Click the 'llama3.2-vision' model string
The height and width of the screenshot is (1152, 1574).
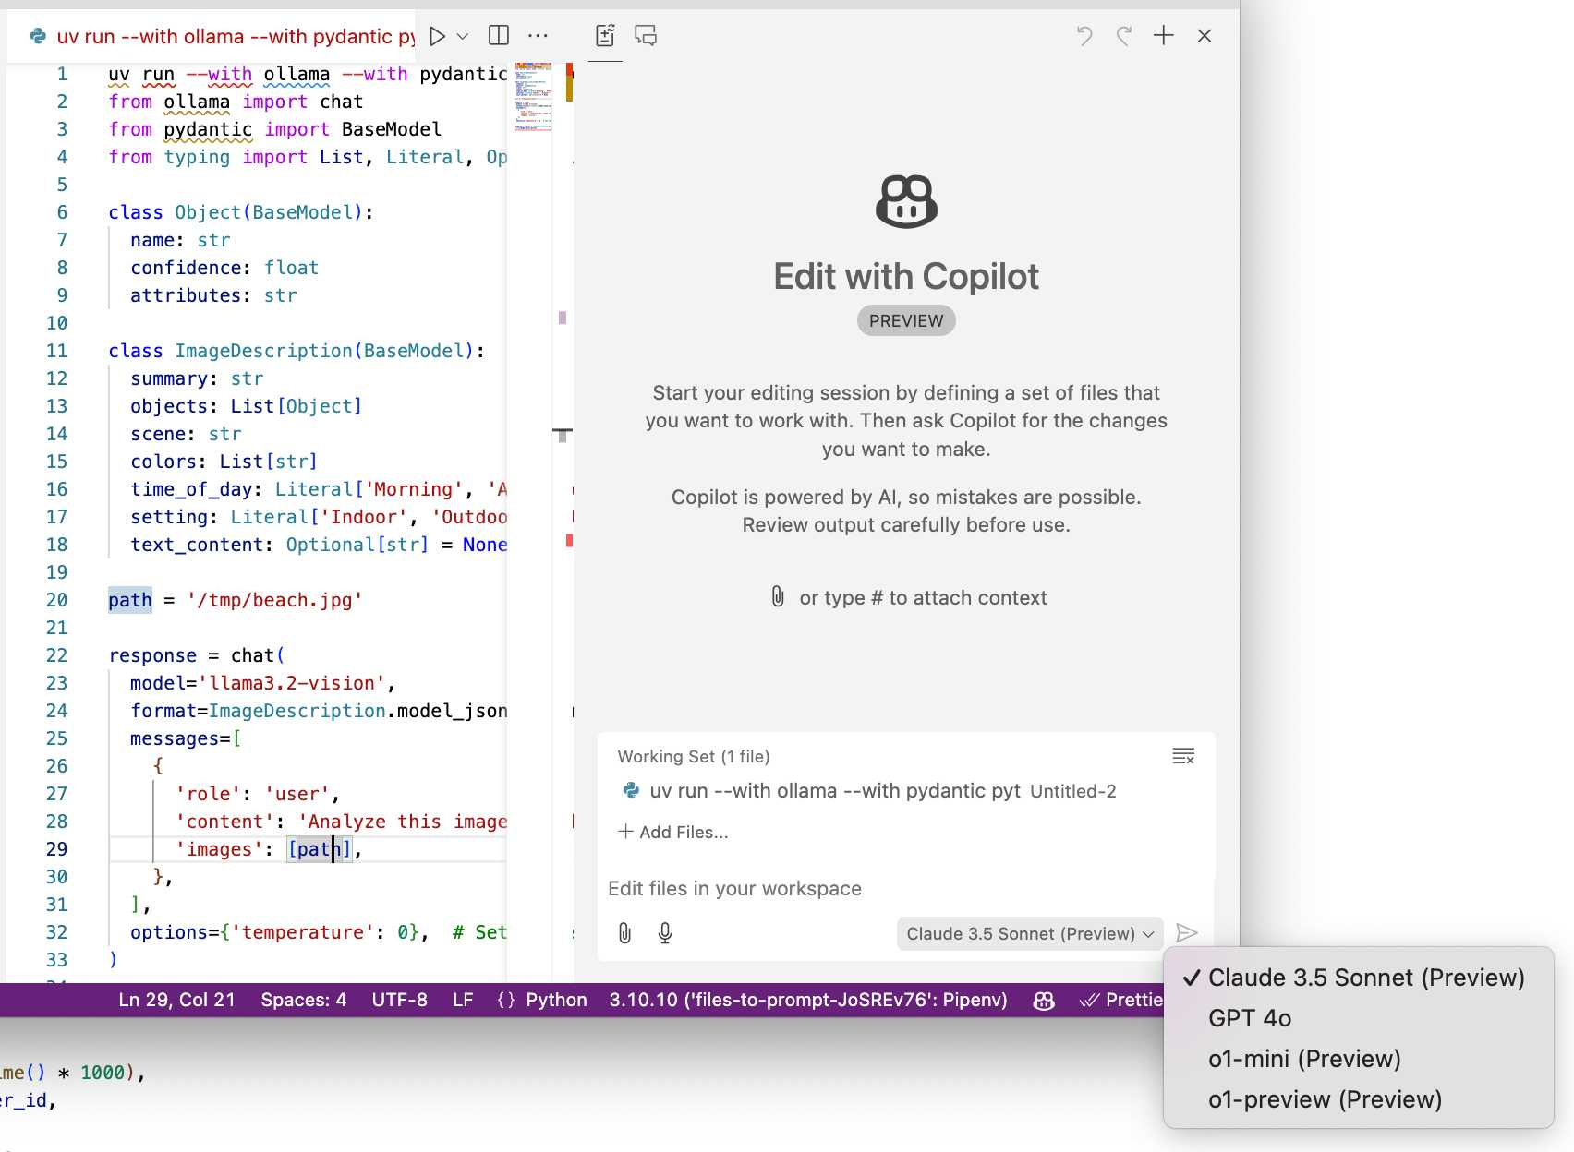(292, 683)
